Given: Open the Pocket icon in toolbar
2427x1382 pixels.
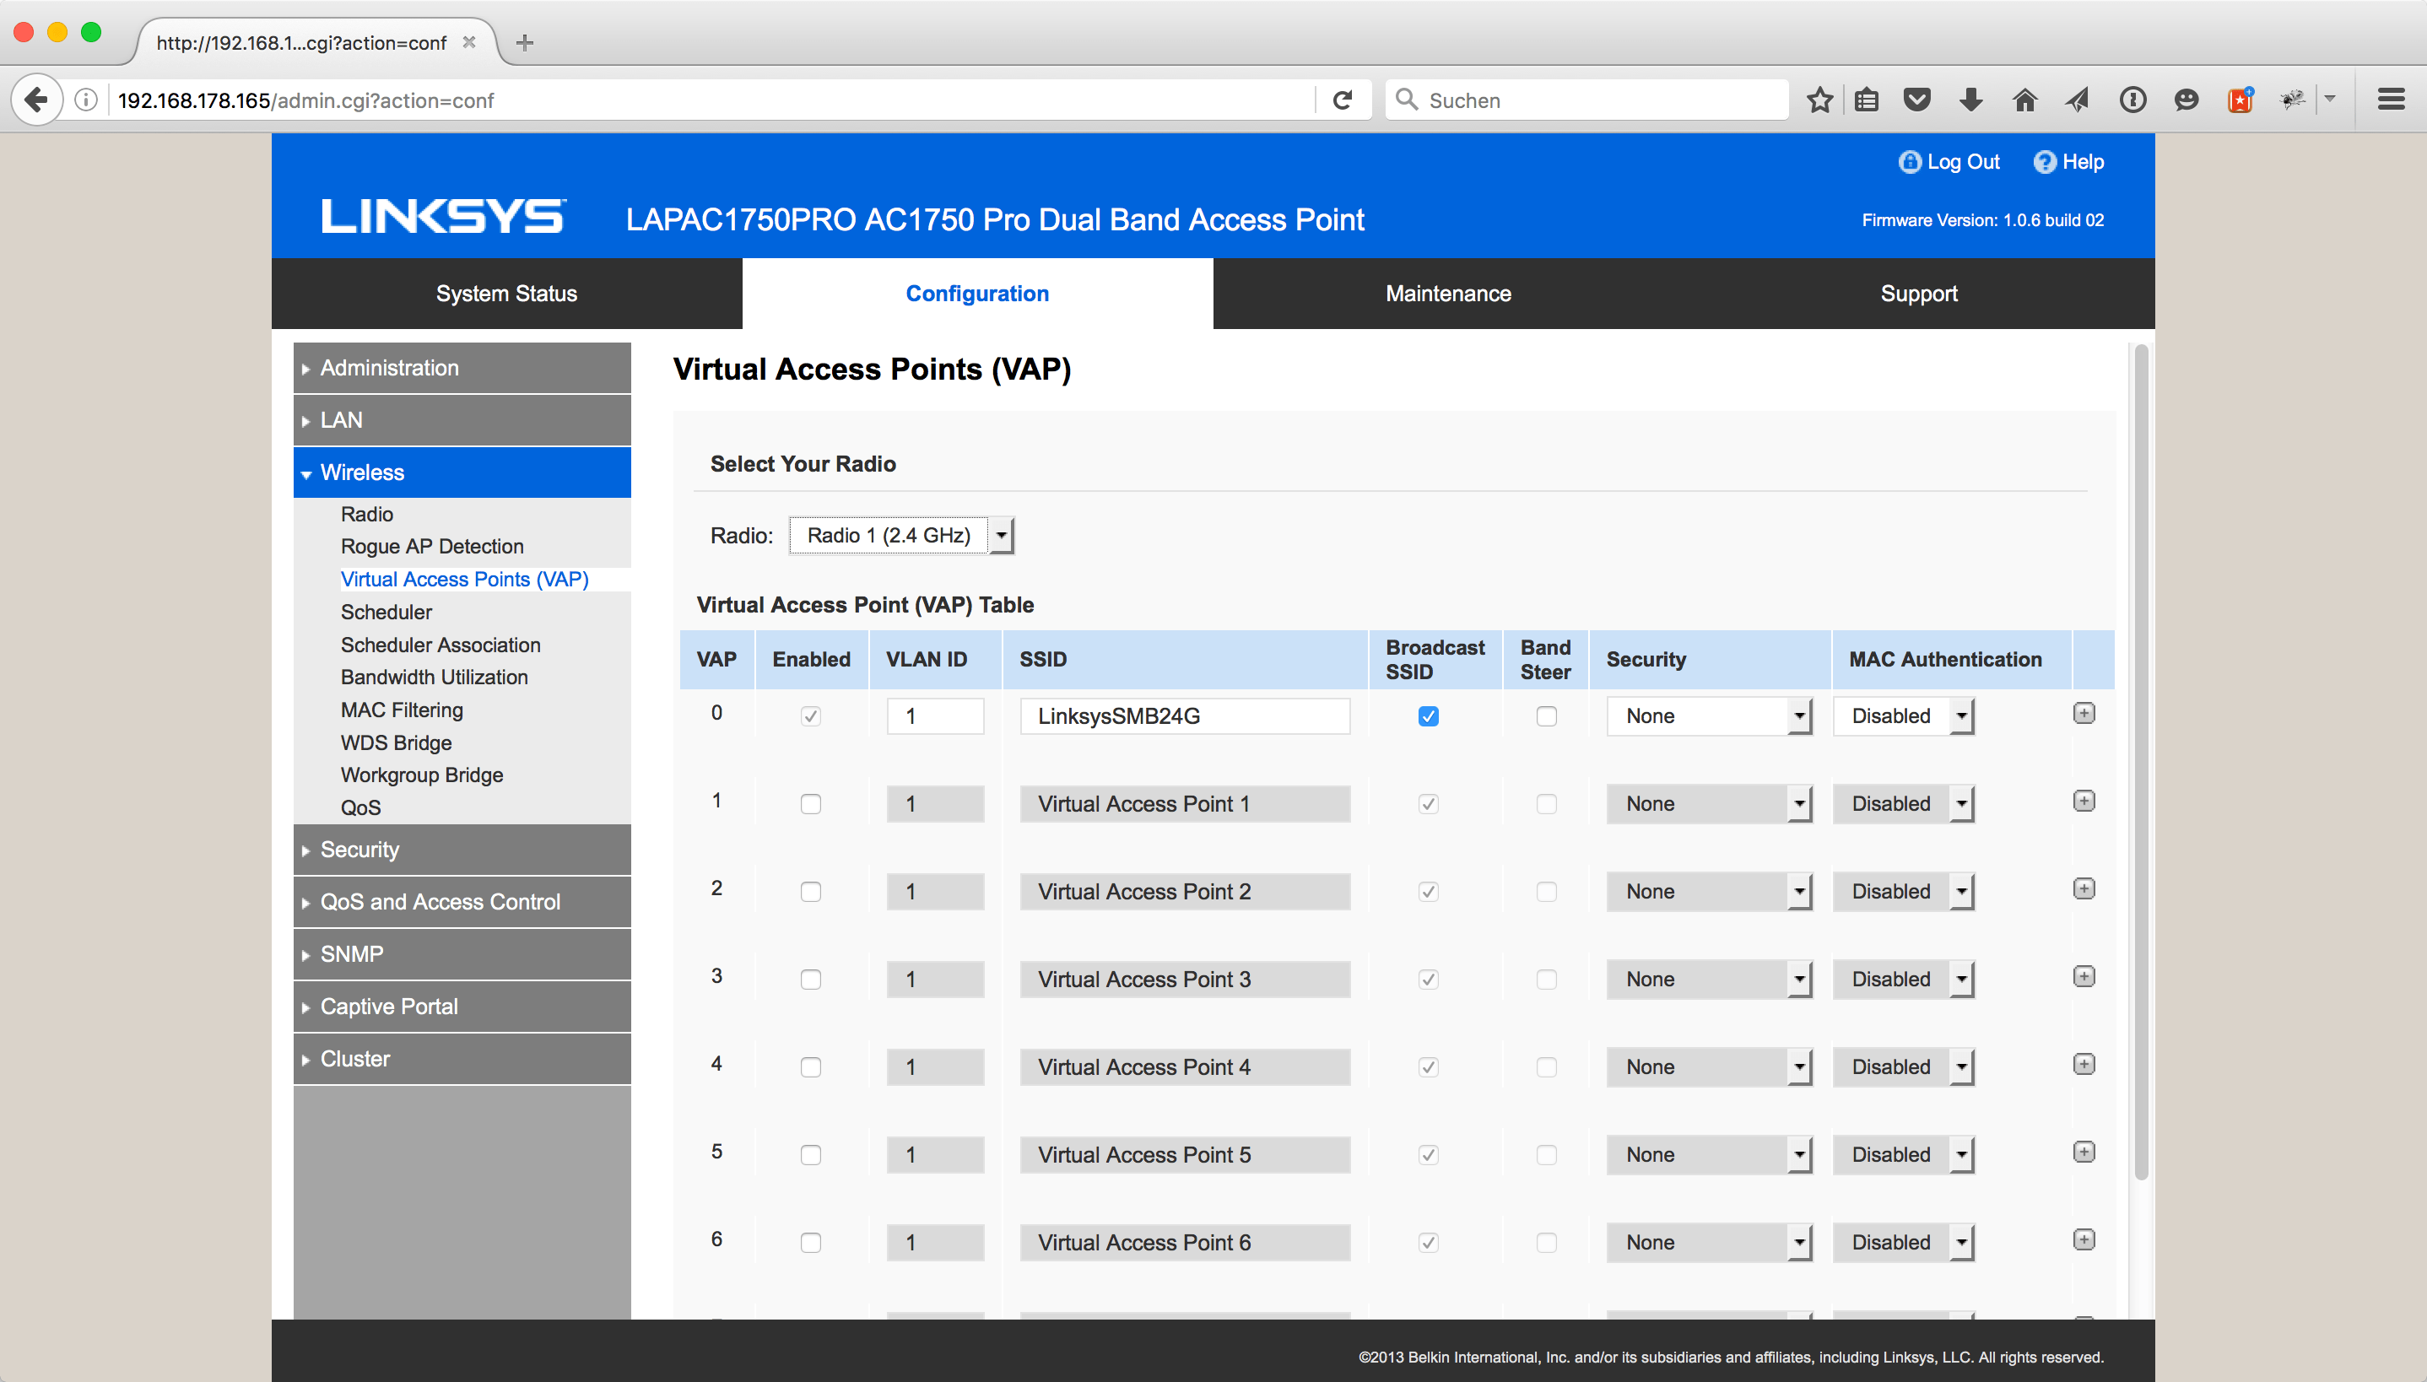Looking at the screenshot, I should coord(1917,100).
